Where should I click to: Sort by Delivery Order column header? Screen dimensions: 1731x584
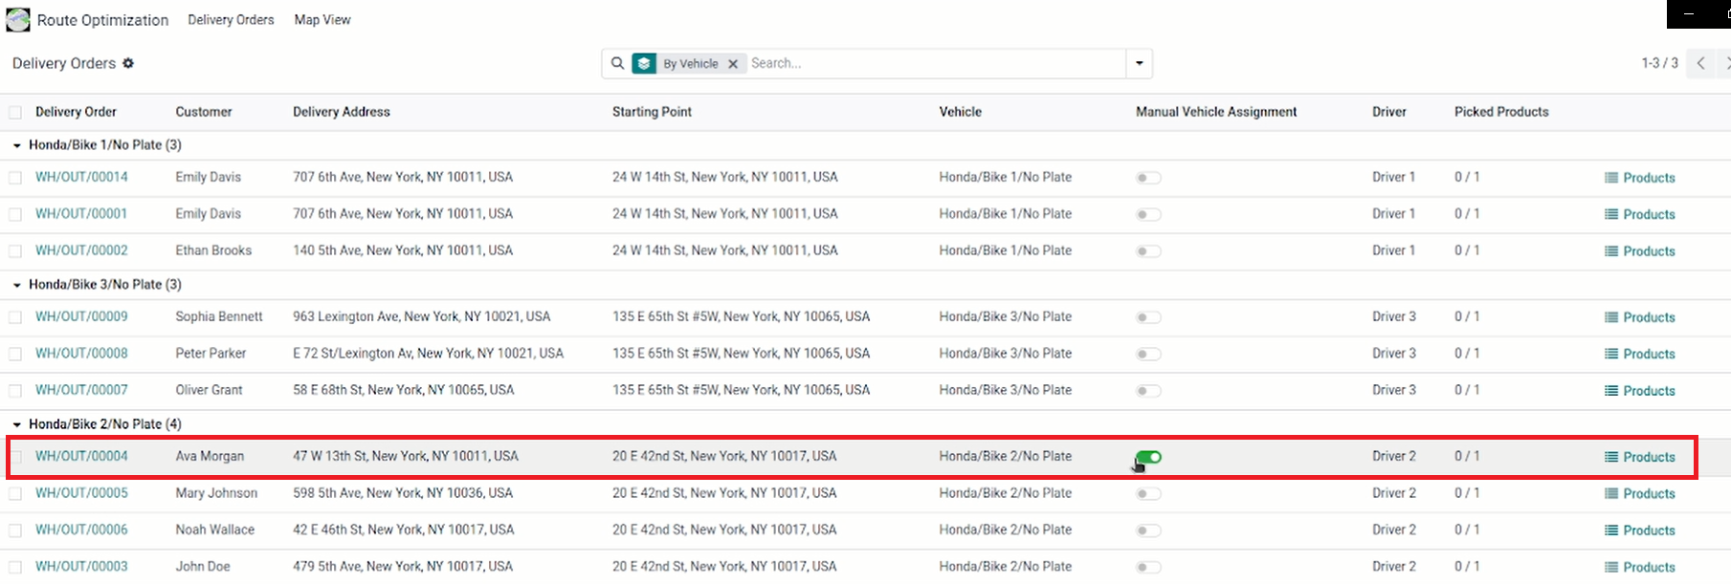76,112
